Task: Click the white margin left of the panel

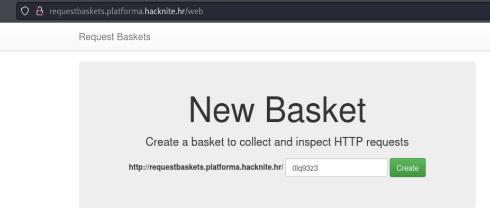Action: click(37, 132)
